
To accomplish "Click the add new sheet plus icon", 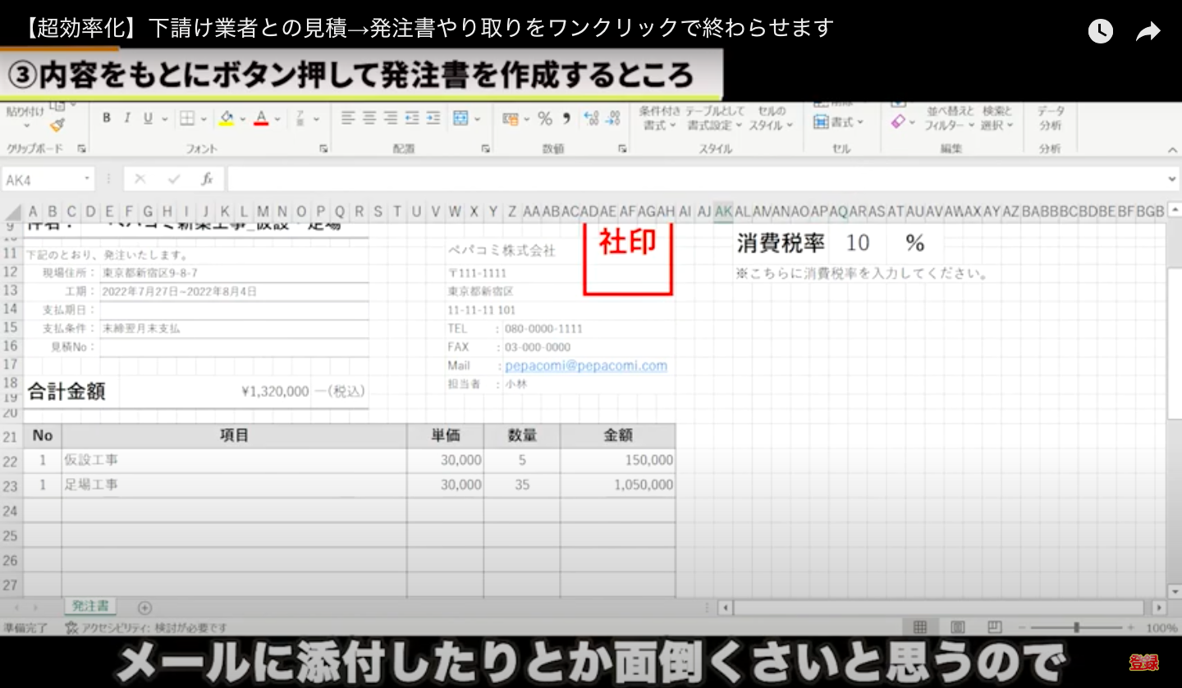I will pos(144,608).
